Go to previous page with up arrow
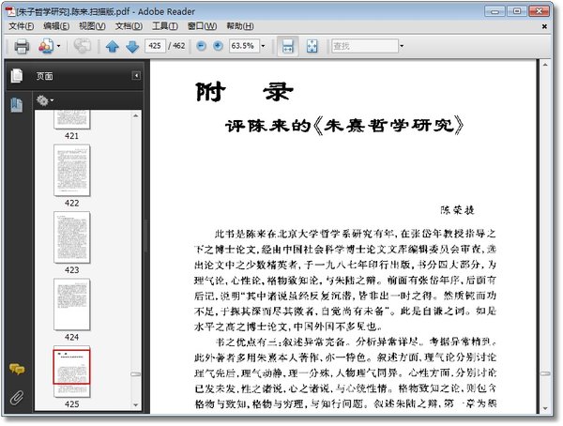The width and height of the screenshot is (563, 426). coord(113,46)
